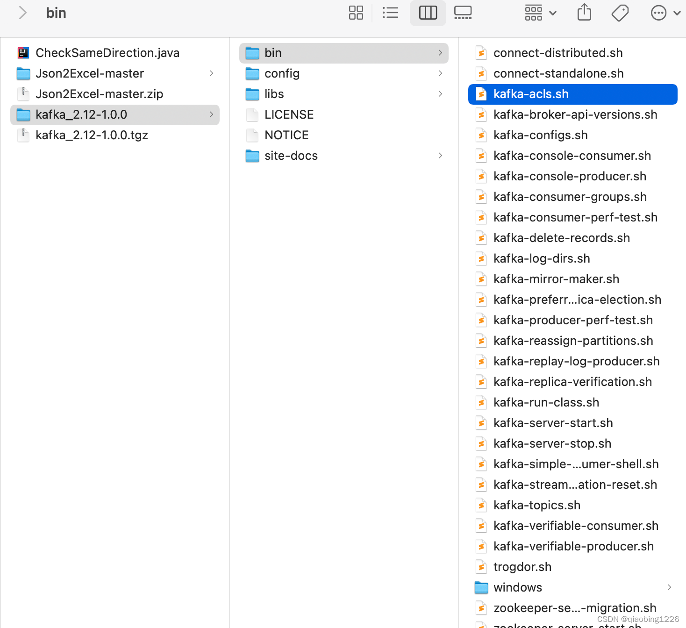Screen dimensions: 686x628
Task: Switch to gallery view
Action: point(463,13)
